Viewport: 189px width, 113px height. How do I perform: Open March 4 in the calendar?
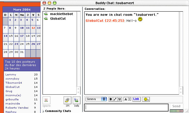click(x=27, y=20)
